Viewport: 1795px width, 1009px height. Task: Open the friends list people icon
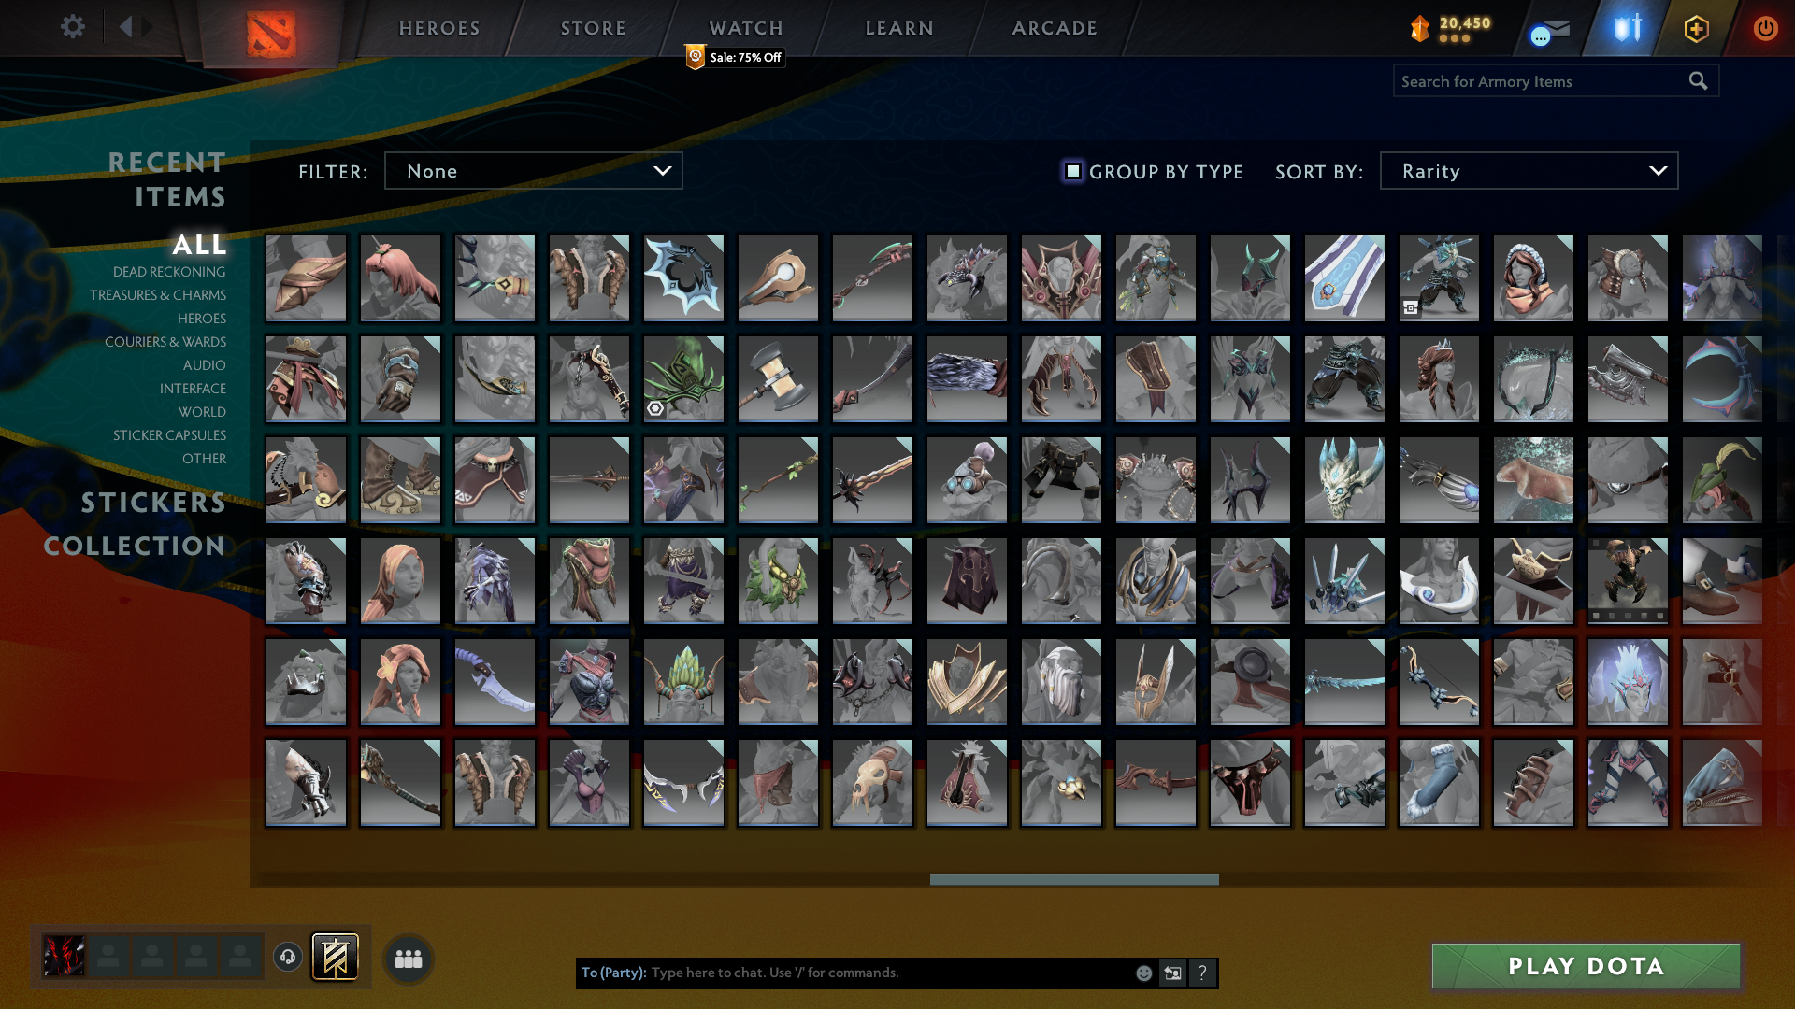click(x=407, y=957)
